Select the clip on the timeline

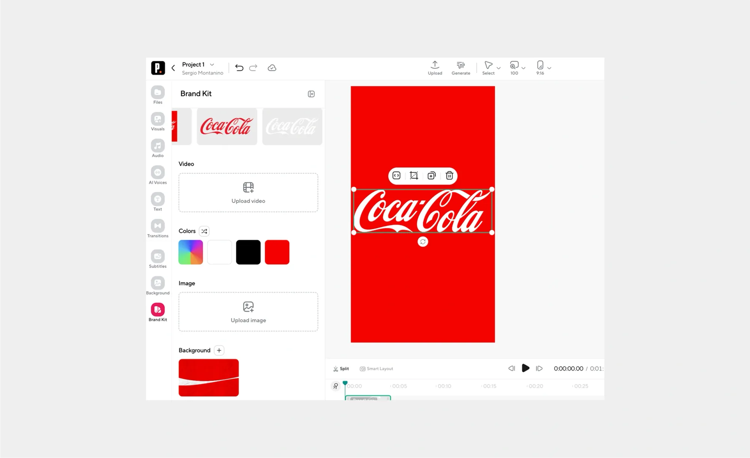click(x=368, y=398)
